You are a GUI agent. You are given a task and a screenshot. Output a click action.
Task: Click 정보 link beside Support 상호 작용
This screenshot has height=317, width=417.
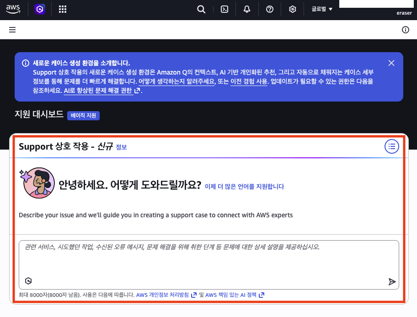(121, 147)
